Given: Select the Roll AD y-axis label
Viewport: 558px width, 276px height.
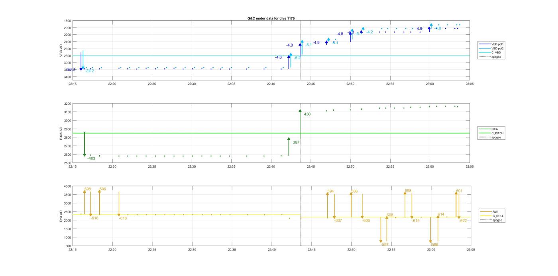Looking at the screenshot, I should click(x=61, y=216).
